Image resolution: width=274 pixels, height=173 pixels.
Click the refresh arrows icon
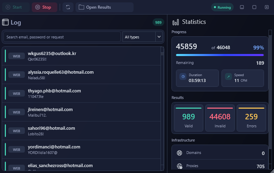pyautogui.click(x=68, y=7)
